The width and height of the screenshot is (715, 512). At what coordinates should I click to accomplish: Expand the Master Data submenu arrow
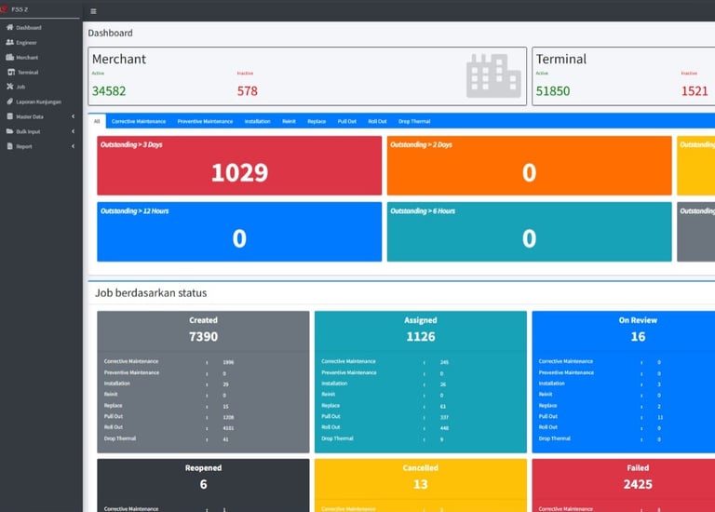coord(73,116)
